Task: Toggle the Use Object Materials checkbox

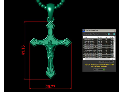Action: click(113, 62)
